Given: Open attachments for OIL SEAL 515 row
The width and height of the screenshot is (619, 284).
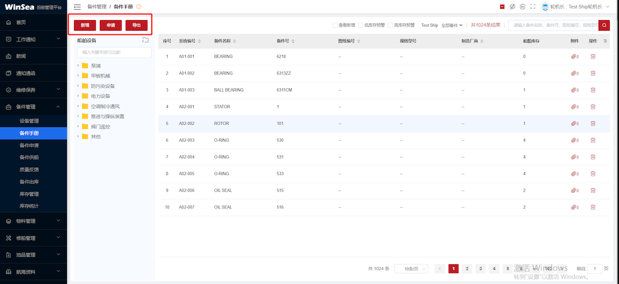Looking at the screenshot, I should tap(575, 191).
